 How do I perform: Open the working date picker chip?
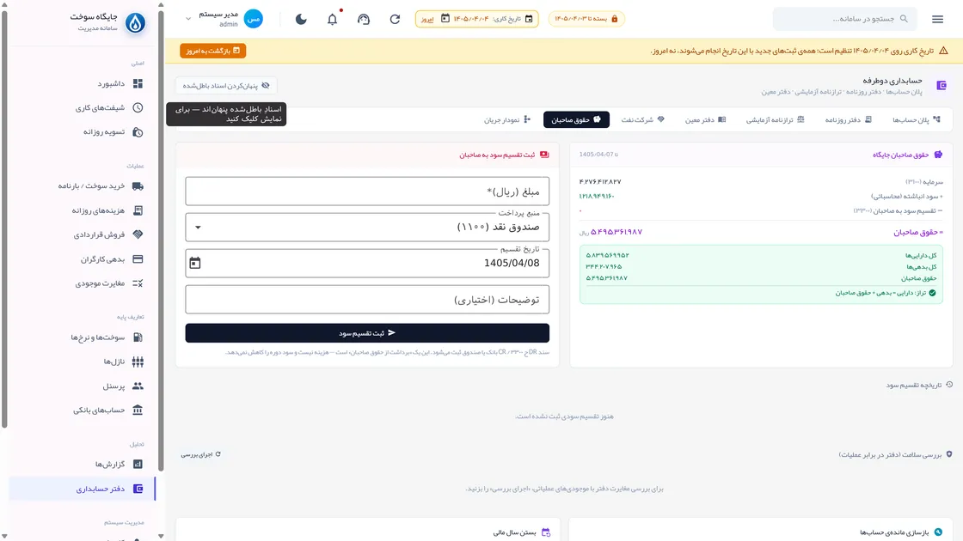pos(476,19)
